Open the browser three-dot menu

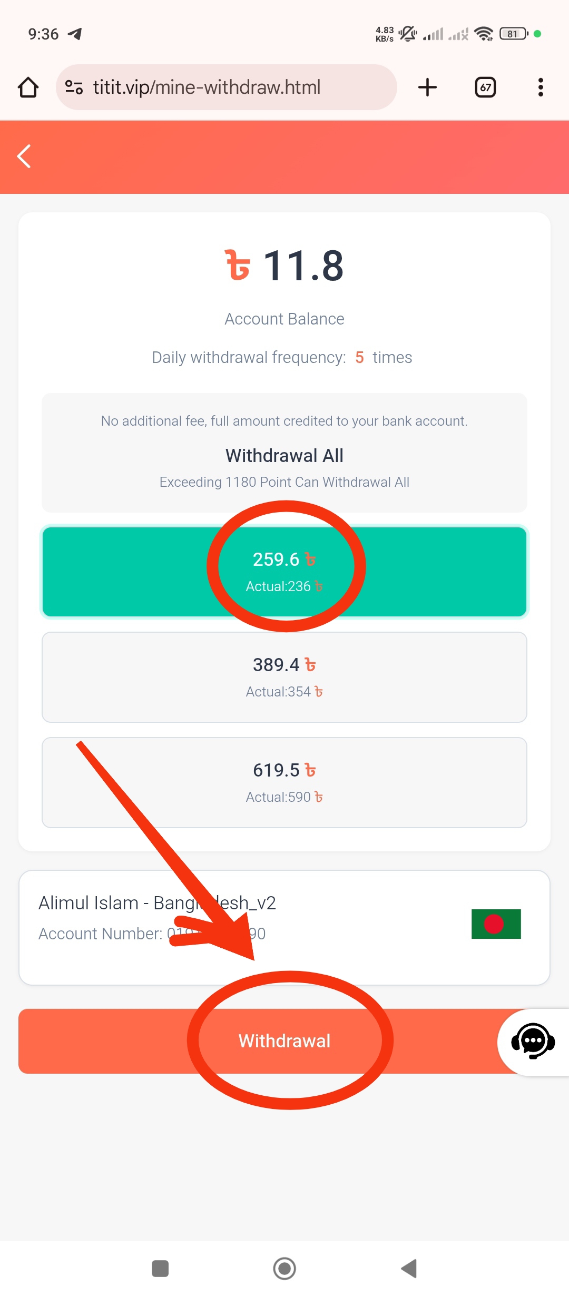[540, 87]
